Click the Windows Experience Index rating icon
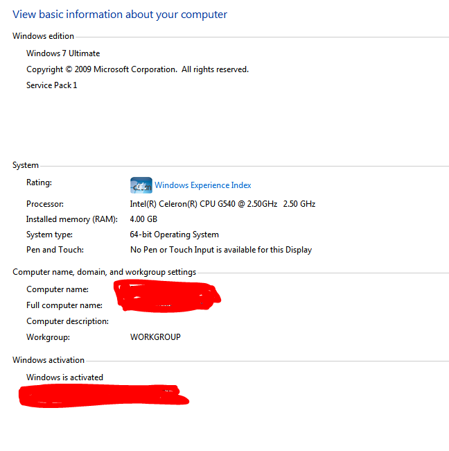 [141, 185]
